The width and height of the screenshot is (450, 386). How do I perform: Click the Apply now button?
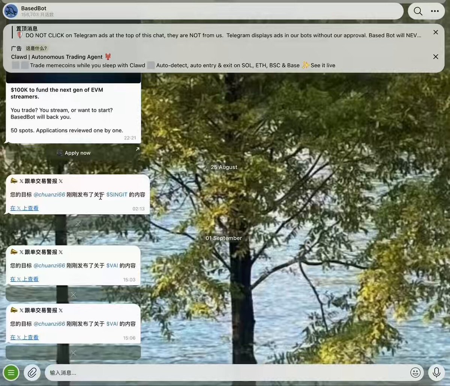73,153
